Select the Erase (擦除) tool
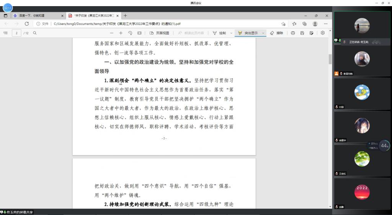This screenshot has width=392, height=215. [x=276, y=33]
